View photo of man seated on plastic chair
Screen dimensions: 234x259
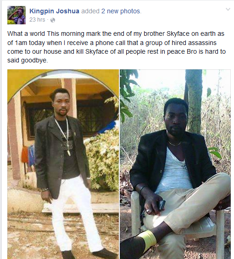pyautogui.click(x=175, y=164)
